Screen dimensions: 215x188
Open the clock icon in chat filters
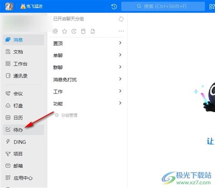pyautogui.click(x=74, y=31)
